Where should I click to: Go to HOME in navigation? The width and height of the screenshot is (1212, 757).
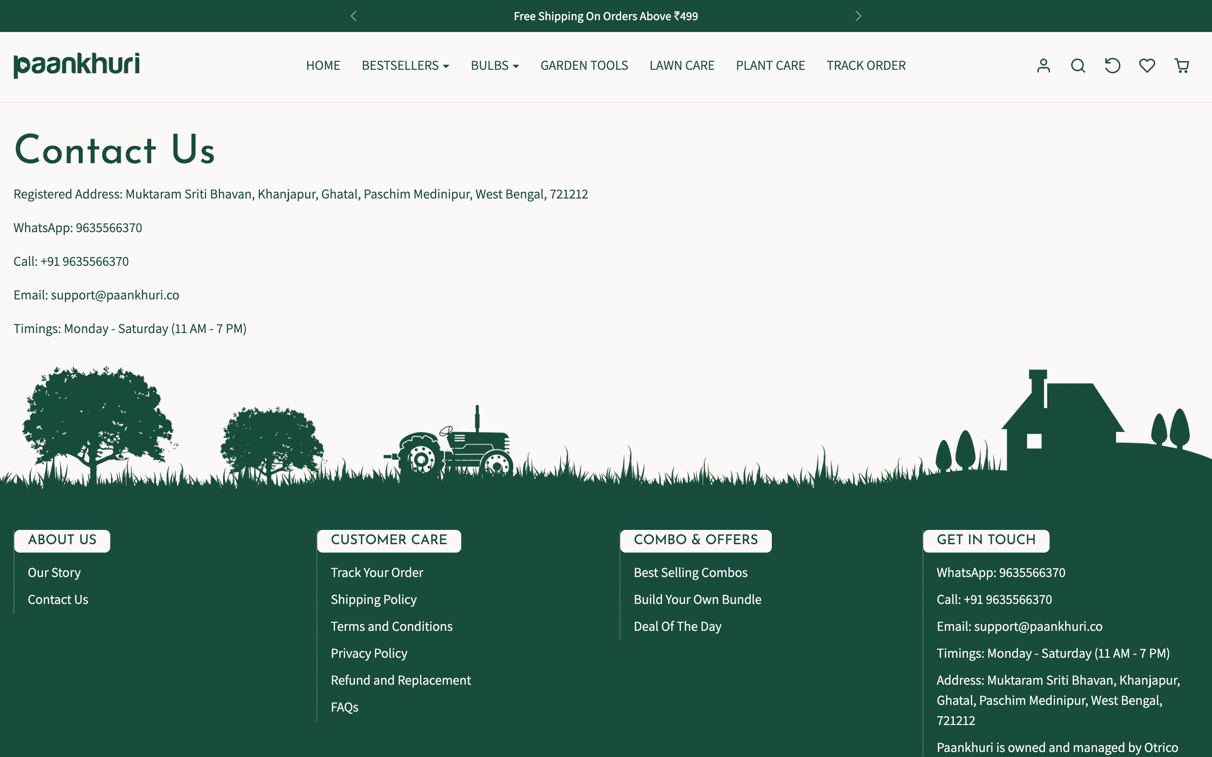tap(323, 66)
